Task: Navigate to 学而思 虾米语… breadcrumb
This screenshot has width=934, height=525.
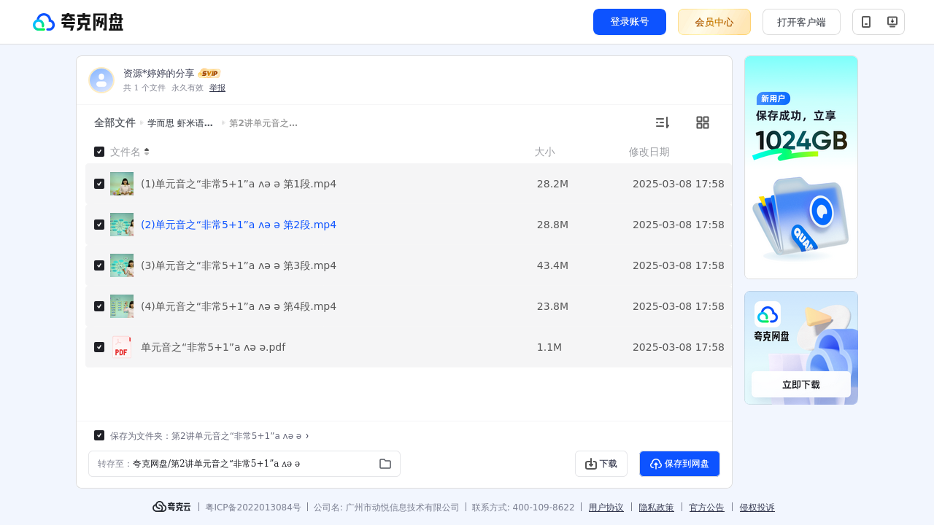Action: click(x=180, y=123)
